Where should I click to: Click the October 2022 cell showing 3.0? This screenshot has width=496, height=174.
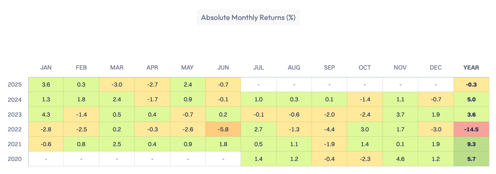(x=365, y=129)
